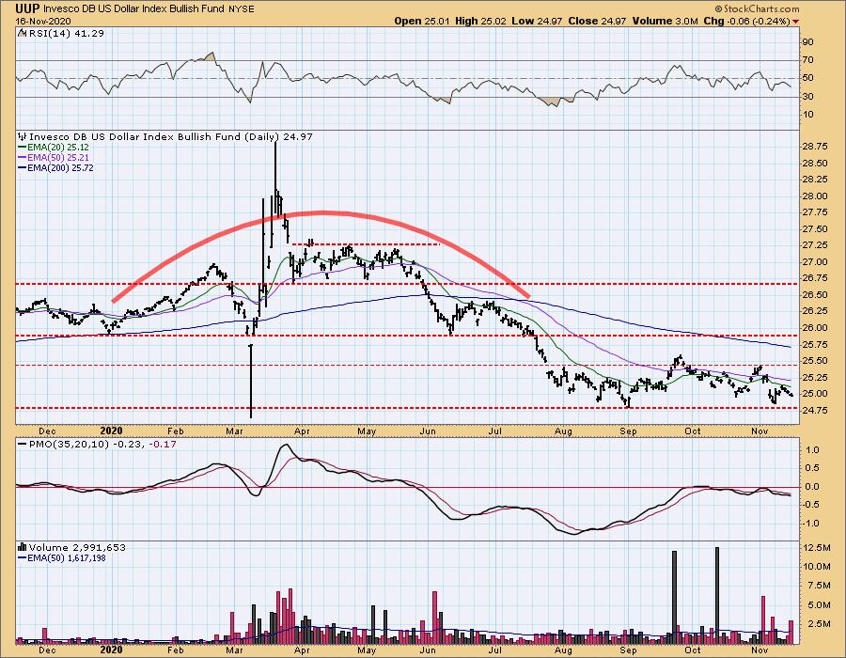Viewport: 846px width, 658px height.
Task: Click the 2.5M volume axis label
Action: click(819, 624)
